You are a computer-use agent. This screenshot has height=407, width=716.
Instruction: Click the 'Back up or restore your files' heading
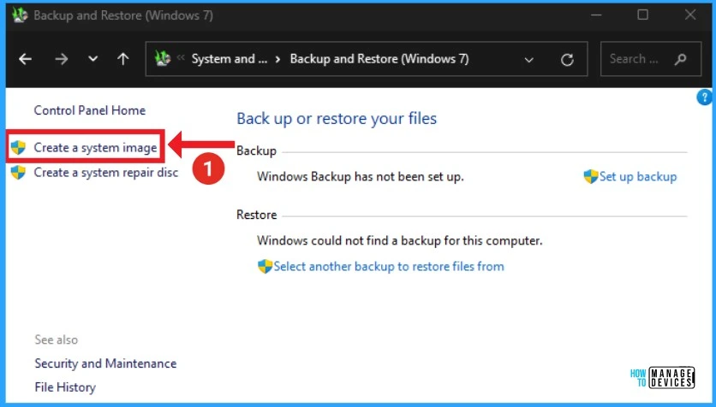[337, 119]
